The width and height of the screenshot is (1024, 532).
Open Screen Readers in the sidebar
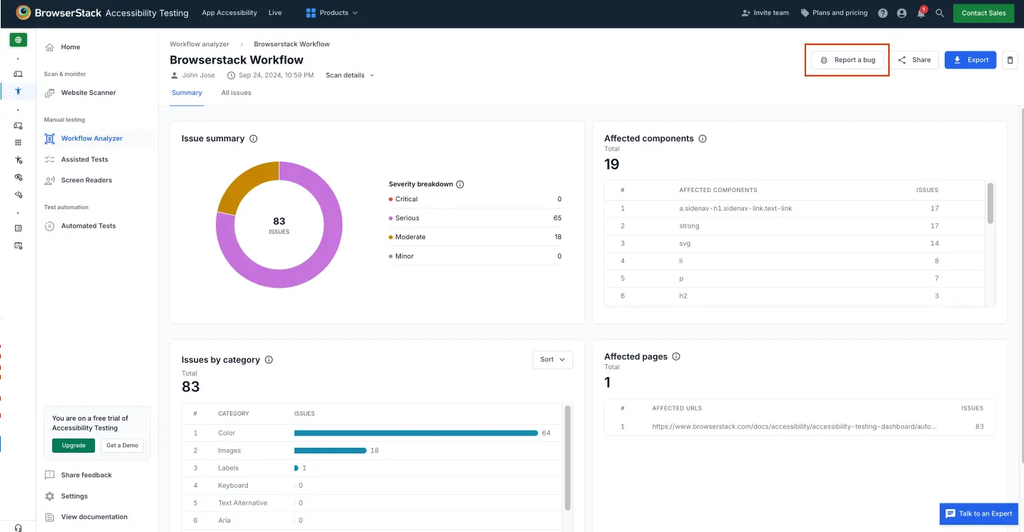86,180
